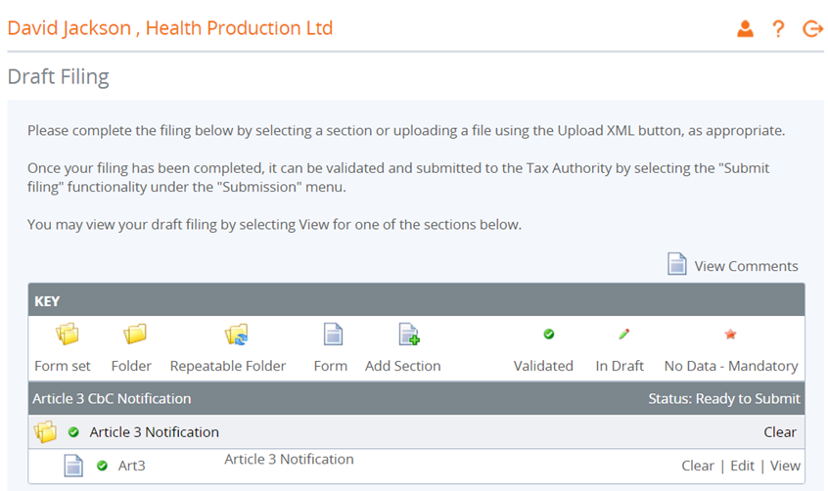Clear the Art3 form row

point(698,466)
